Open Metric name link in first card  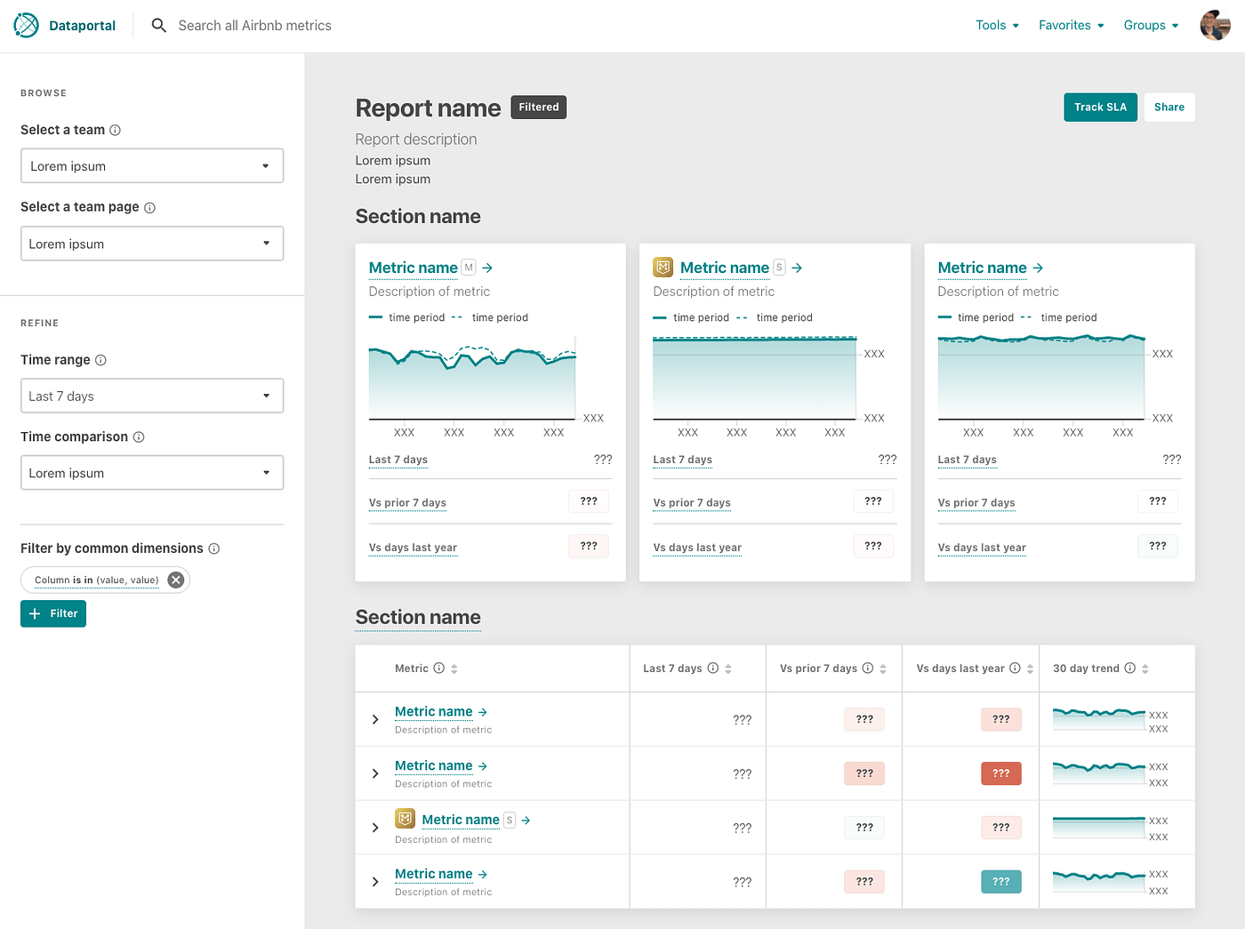click(x=414, y=268)
